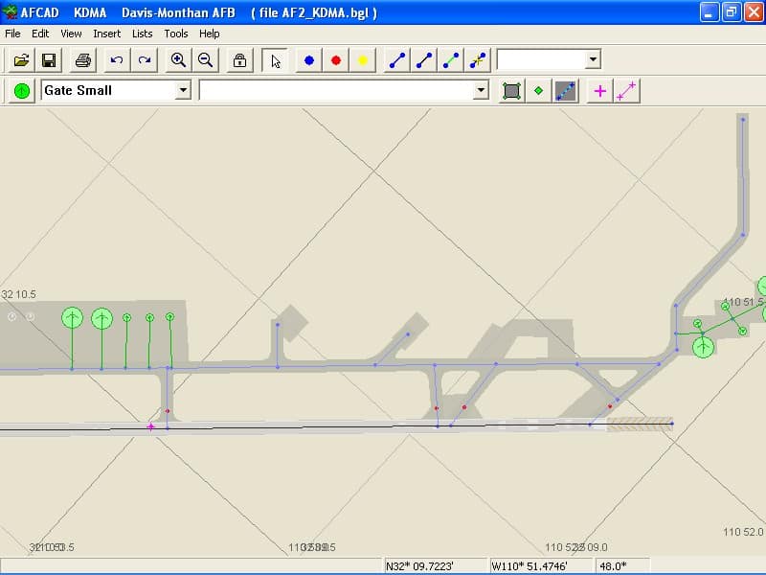This screenshot has width=766, height=575.
Task: Pick the red hold-short node tool
Action: [x=336, y=60]
